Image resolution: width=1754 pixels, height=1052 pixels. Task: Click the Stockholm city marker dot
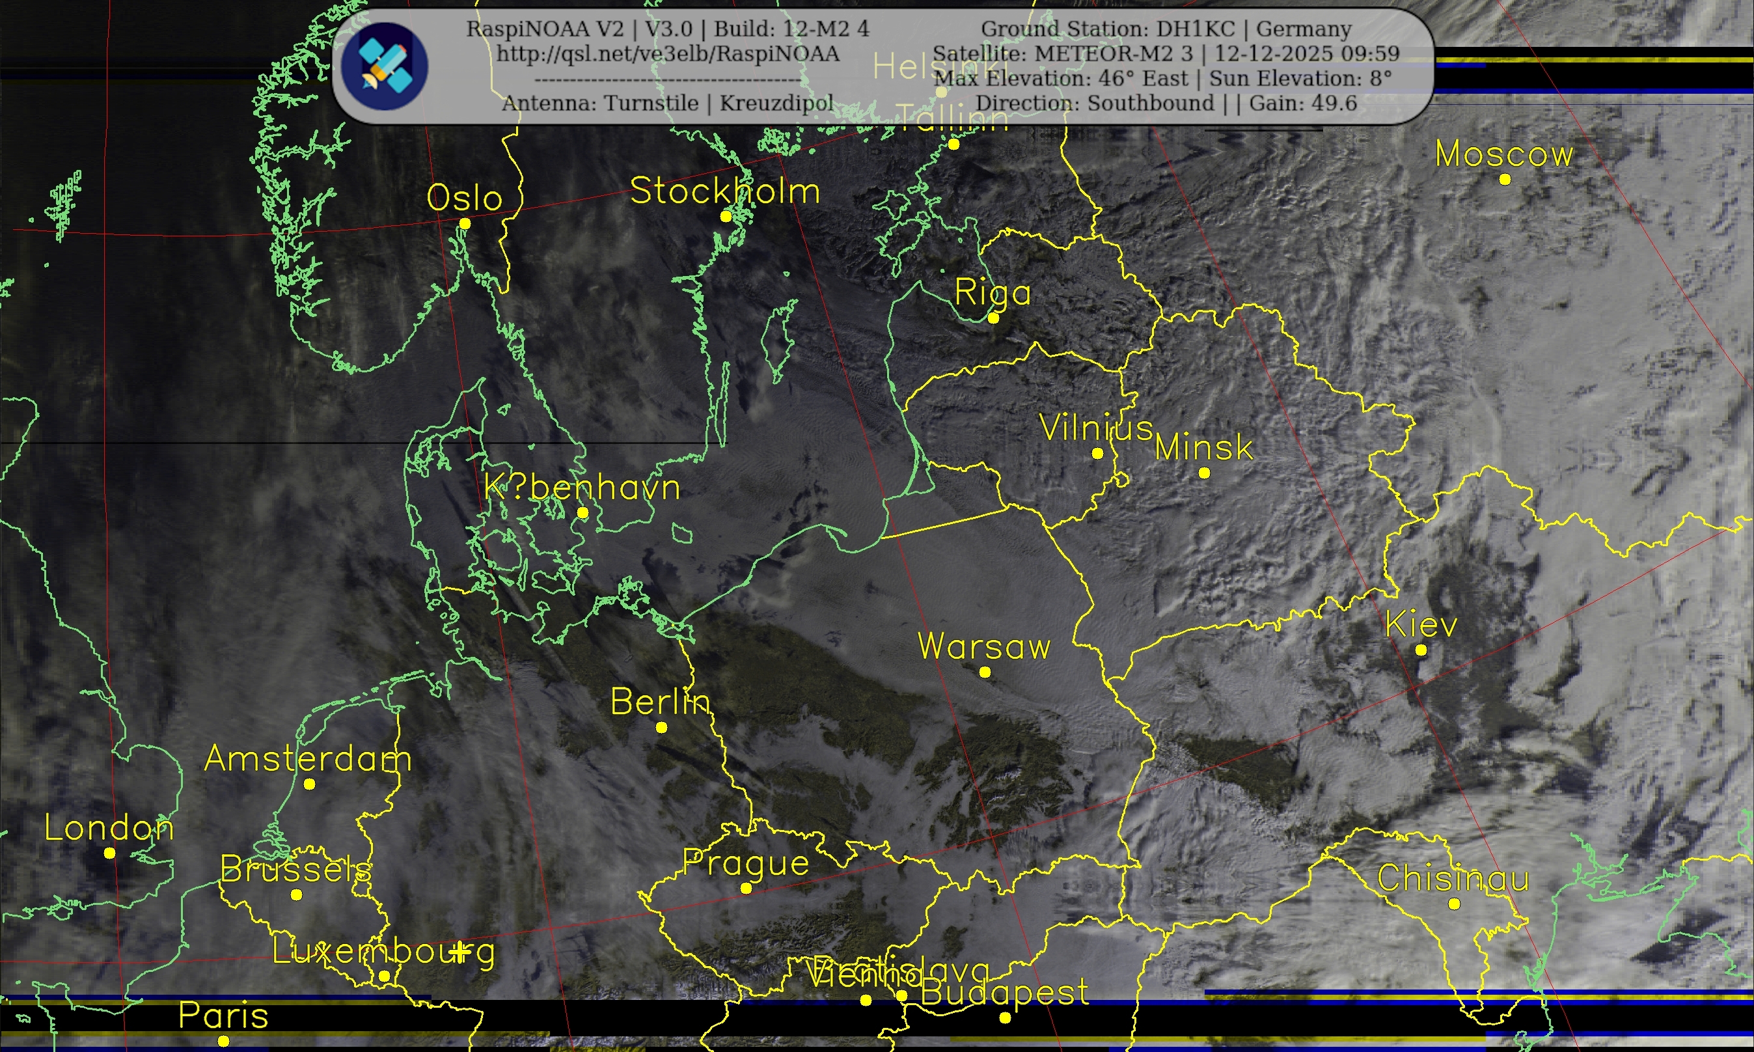[x=726, y=216]
